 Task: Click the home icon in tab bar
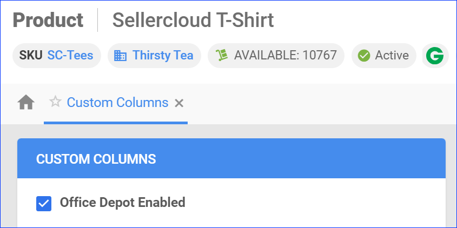click(26, 102)
